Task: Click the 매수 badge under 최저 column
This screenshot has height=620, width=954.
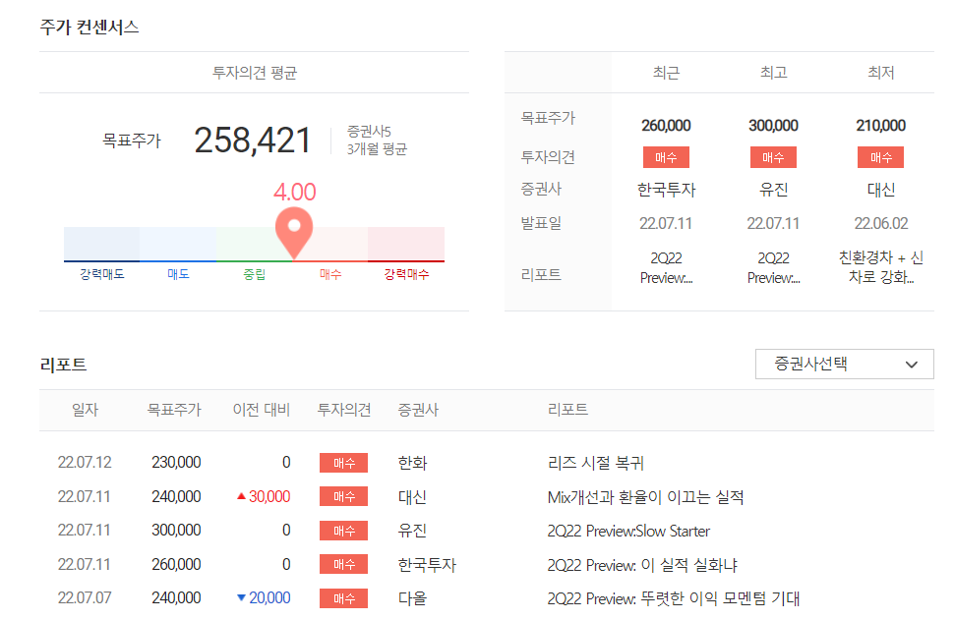Action: coord(880,157)
